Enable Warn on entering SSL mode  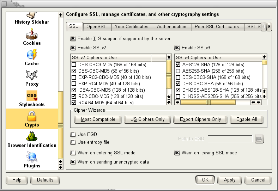[x=73, y=153]
